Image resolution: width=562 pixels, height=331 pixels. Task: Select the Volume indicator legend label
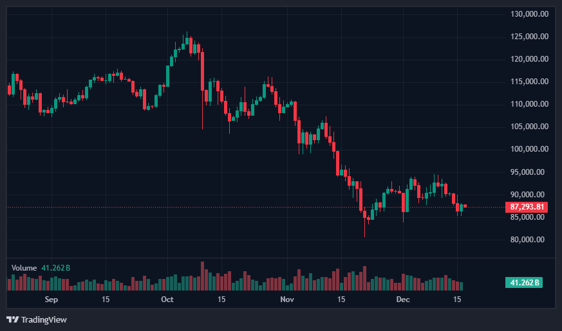(24, 267)
